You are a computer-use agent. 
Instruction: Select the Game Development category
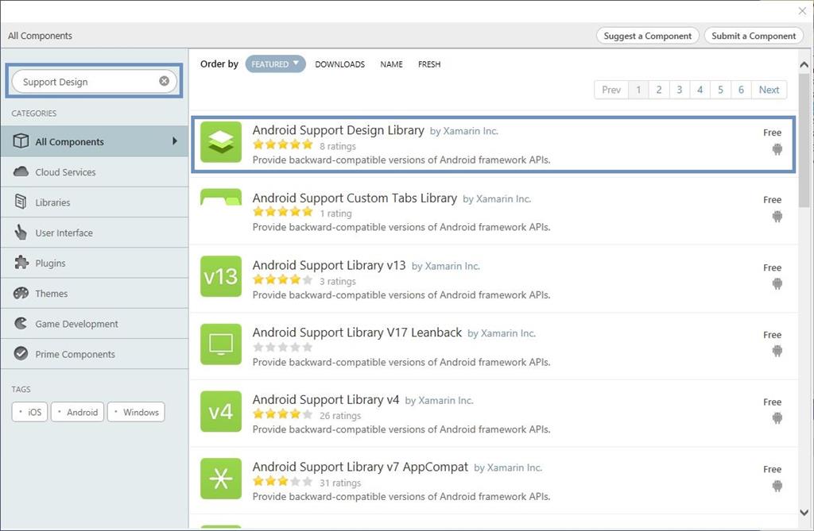click(95, 324)
